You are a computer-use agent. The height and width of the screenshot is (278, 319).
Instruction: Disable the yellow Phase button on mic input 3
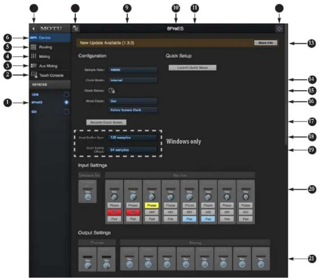152,206
